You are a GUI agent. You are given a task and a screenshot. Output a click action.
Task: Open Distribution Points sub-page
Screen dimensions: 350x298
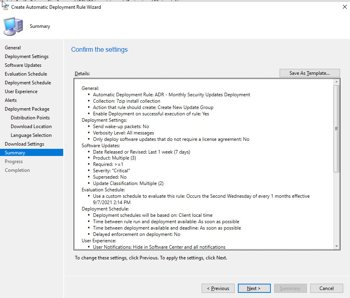click(30, 118)
